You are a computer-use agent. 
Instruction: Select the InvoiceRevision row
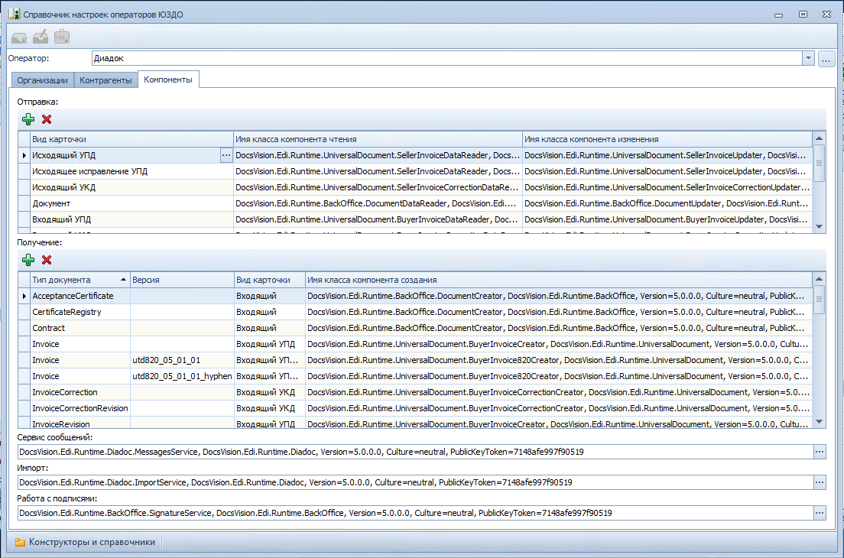[414, 423]
